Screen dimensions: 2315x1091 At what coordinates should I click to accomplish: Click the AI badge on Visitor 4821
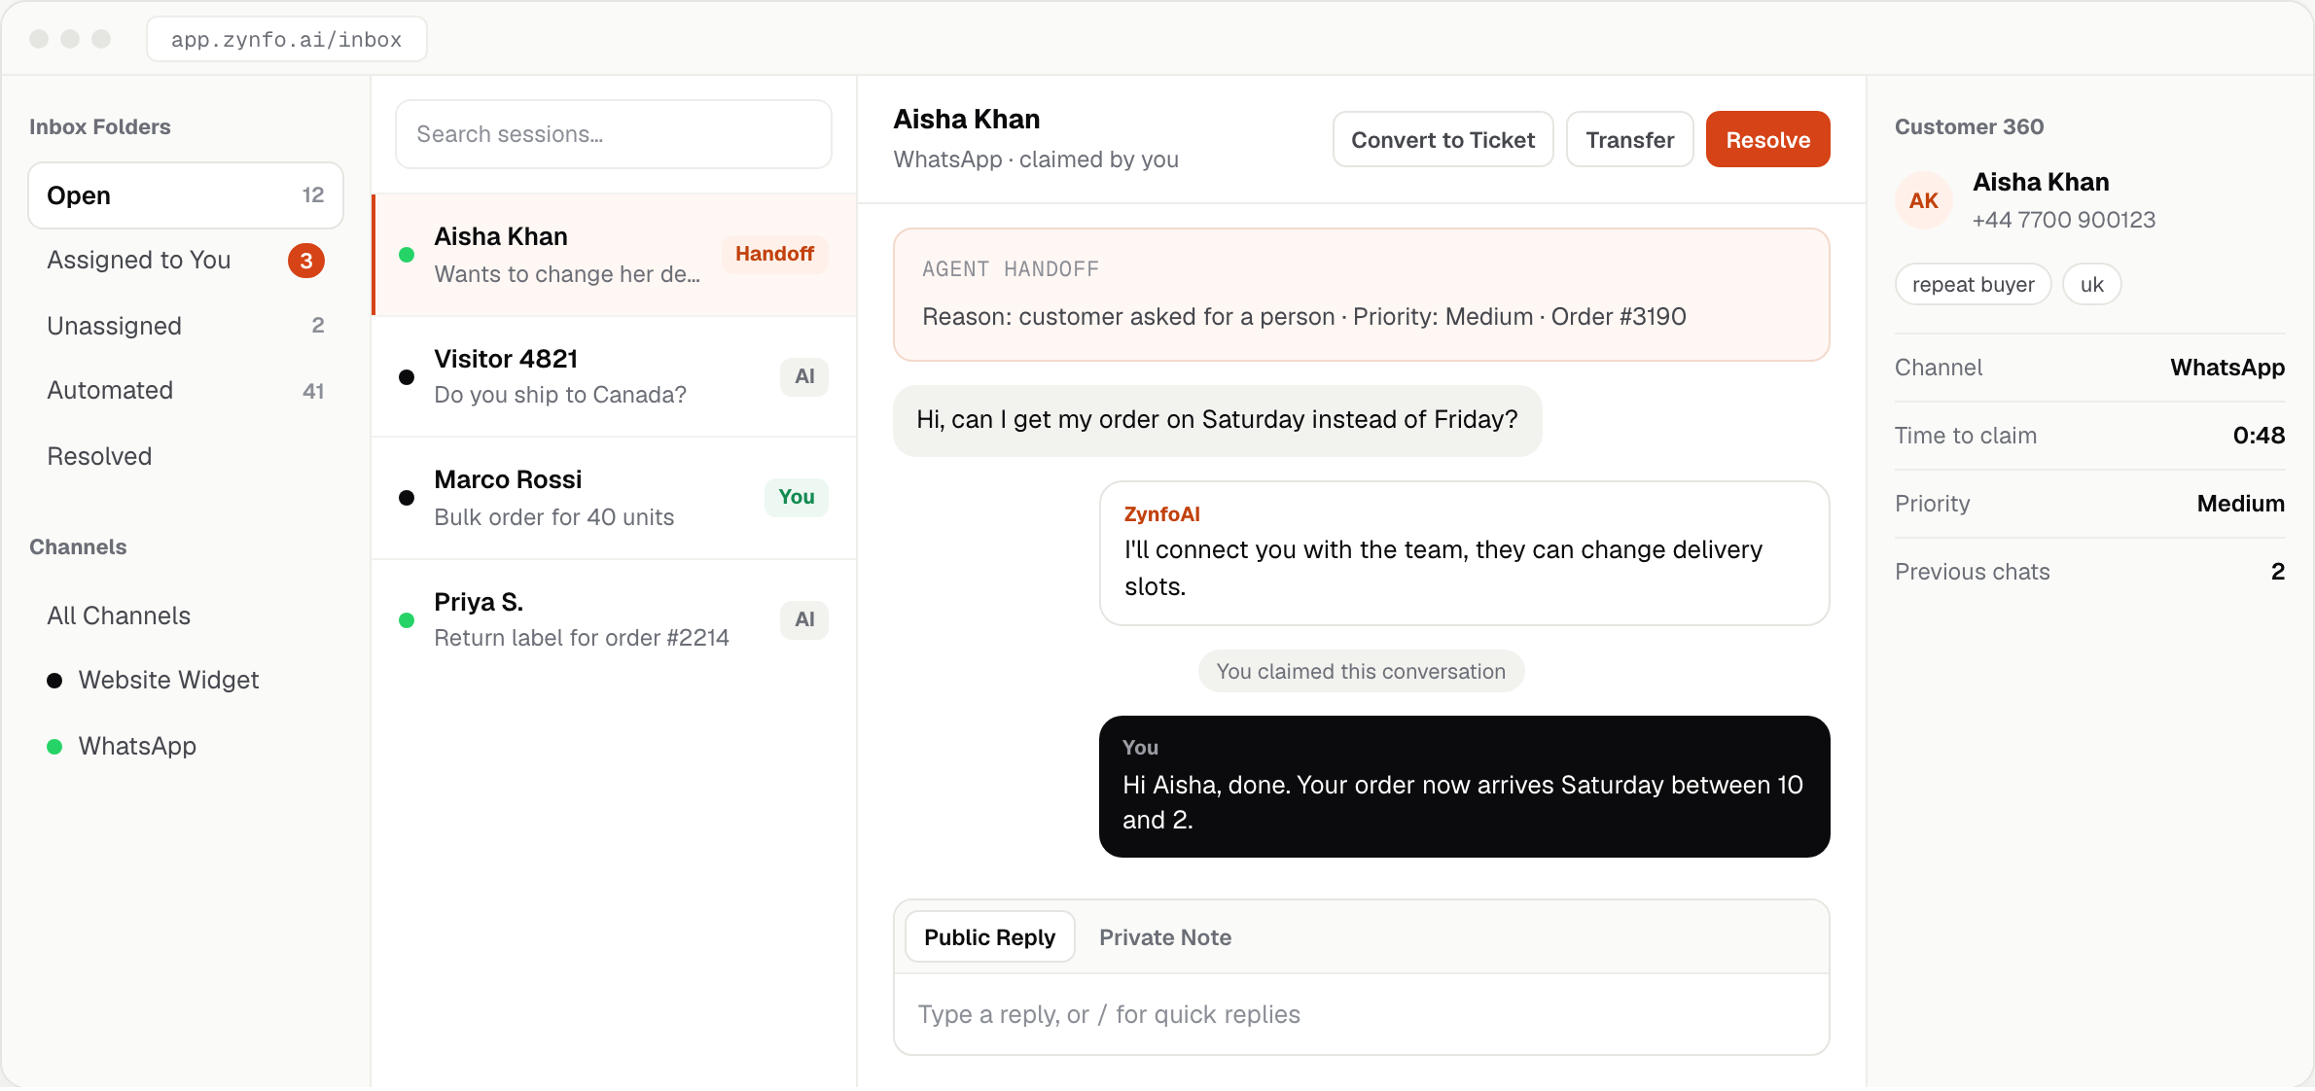point(804,376)
